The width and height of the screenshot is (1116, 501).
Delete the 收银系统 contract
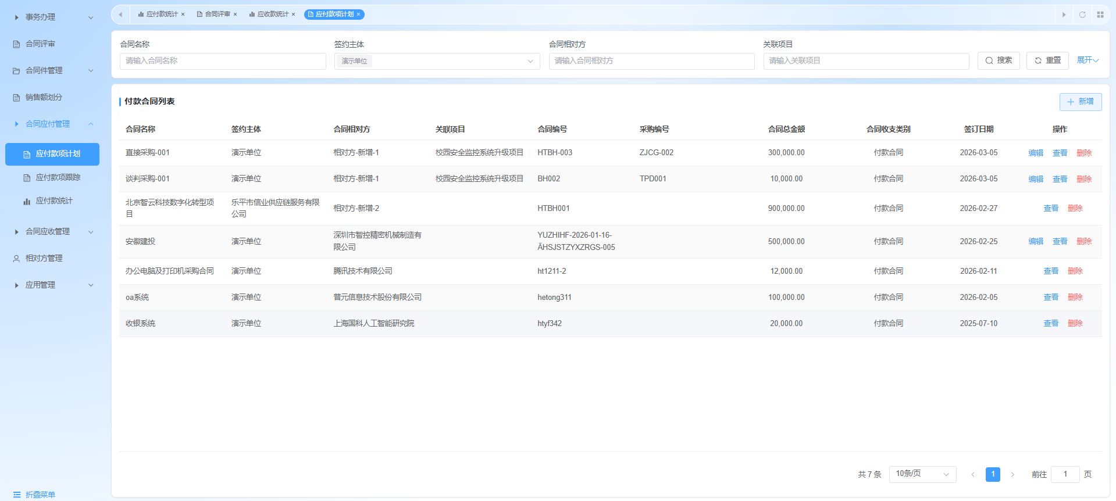pyautogui.click(x=1075, y=323)
